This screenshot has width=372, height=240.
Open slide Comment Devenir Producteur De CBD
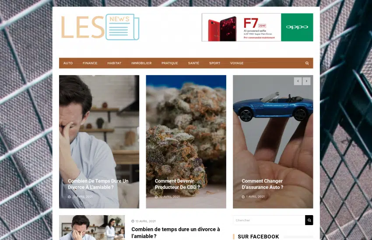[x=177, y=184]
